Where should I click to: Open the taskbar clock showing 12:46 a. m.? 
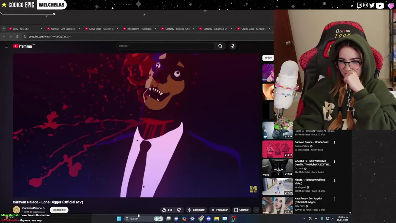tap(342, 219)
